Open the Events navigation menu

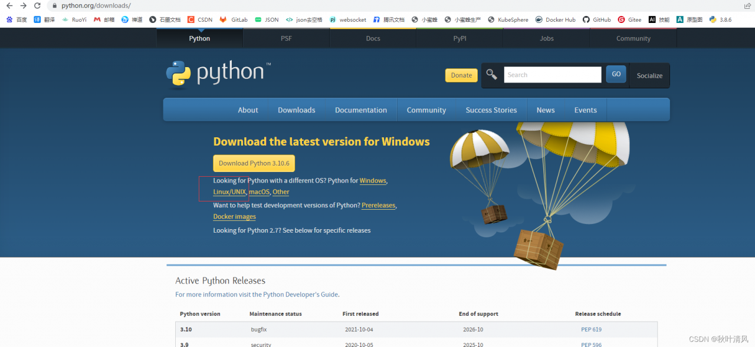586,110
